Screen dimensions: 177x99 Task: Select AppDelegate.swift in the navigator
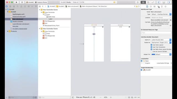click(19, 14)
